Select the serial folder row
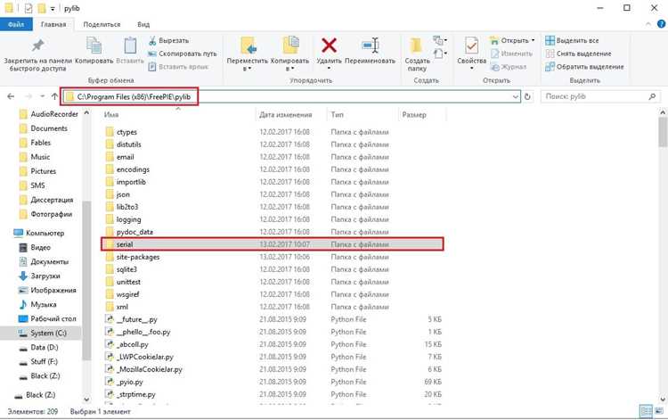This screenshot has height=420, width=668. (273, 244)
